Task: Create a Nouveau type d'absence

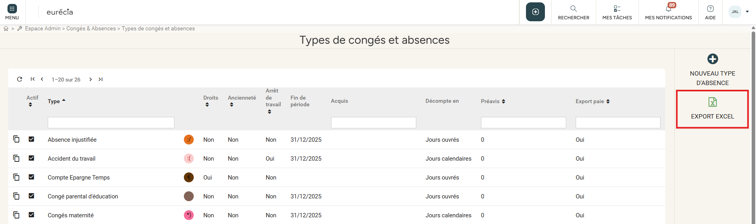Action: pyautogui.click(x=712, y=70)
